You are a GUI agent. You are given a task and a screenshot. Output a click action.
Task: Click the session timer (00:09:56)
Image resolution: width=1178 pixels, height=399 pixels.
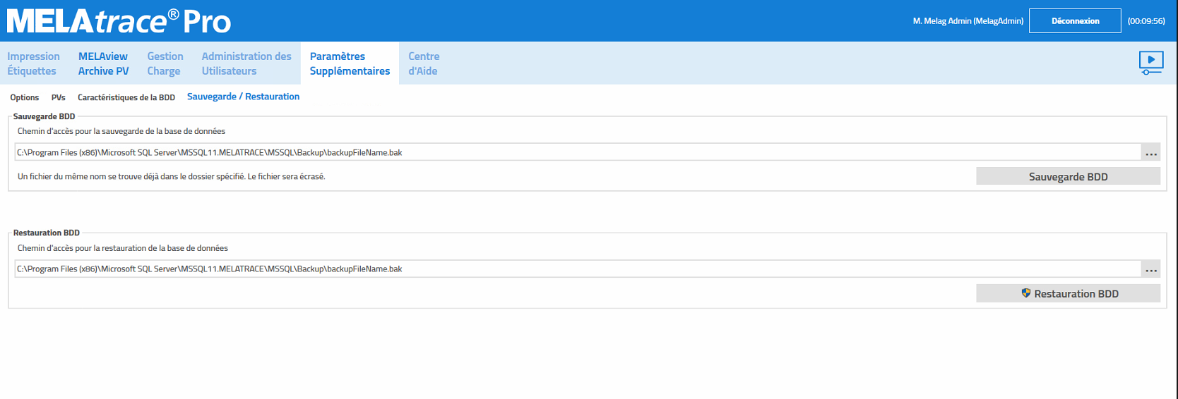pos(1146,20)
